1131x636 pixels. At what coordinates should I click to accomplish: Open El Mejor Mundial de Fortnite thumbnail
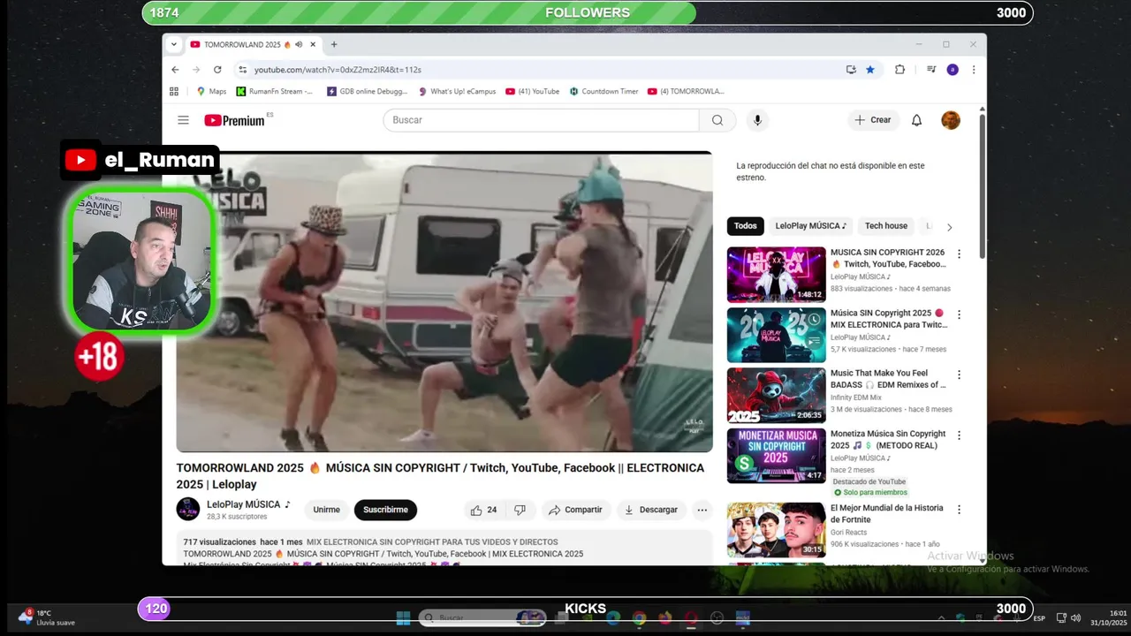[x=777, y=530]
